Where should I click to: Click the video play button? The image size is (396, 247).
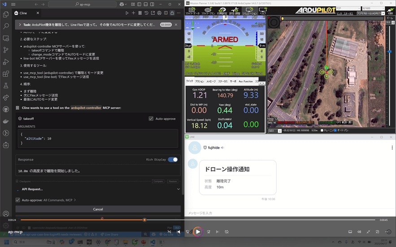(198, 232)
